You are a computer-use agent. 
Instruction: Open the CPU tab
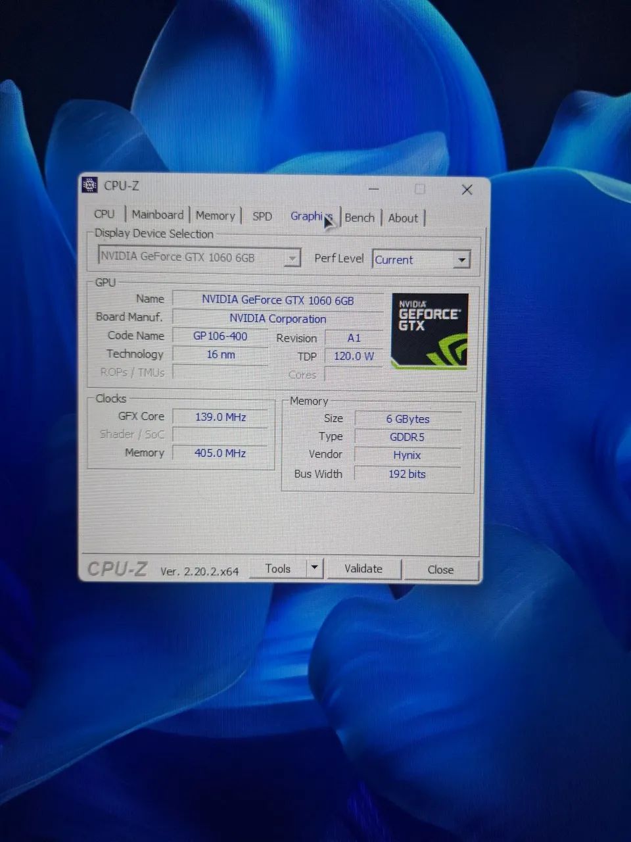point(104,214)
